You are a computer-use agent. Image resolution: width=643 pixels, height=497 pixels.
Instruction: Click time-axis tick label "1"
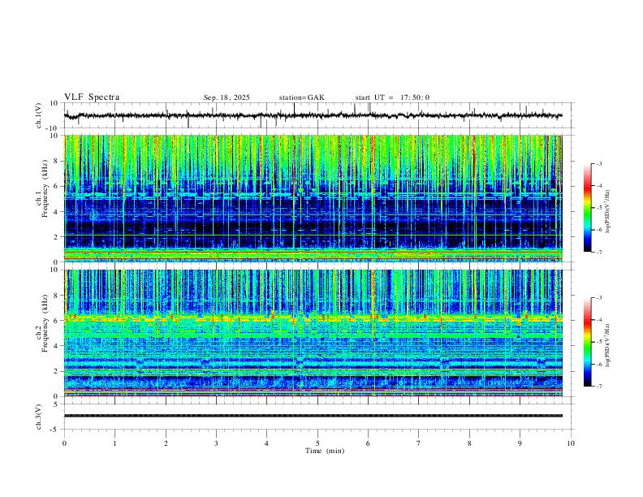point(115,443)
